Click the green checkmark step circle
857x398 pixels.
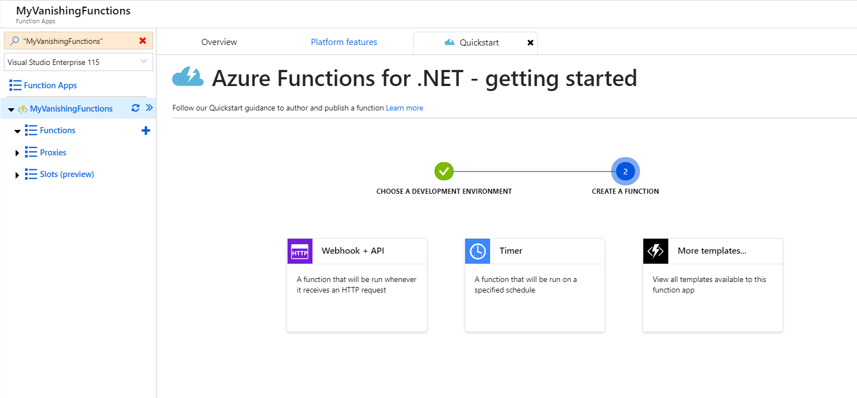(444, 171)
